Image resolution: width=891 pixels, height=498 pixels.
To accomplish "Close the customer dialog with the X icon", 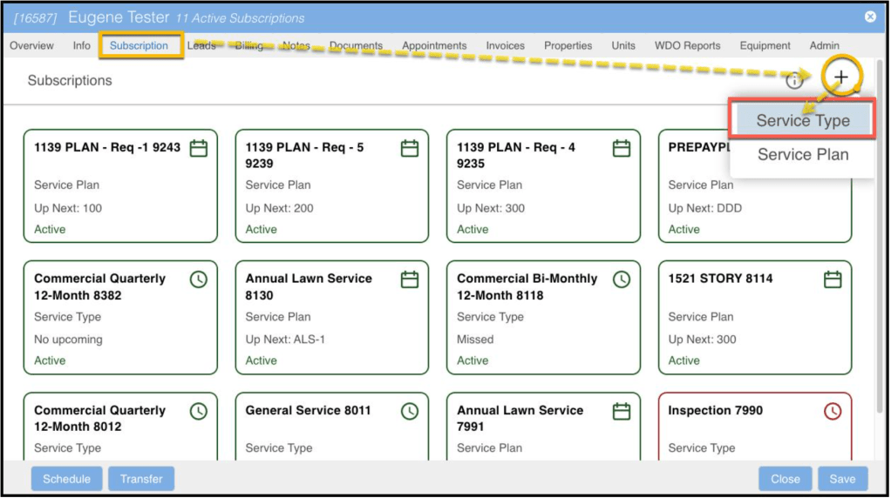I will click(870, 17).
